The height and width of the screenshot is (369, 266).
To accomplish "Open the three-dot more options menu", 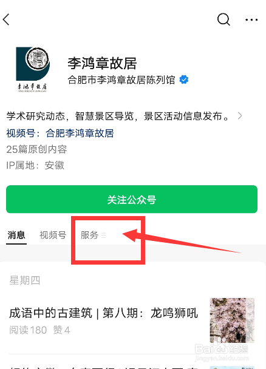I will pyautogui.click(x=251, y=20).
